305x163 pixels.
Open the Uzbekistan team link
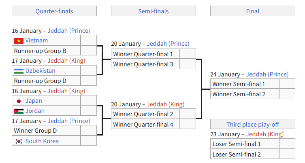[40, 71]
